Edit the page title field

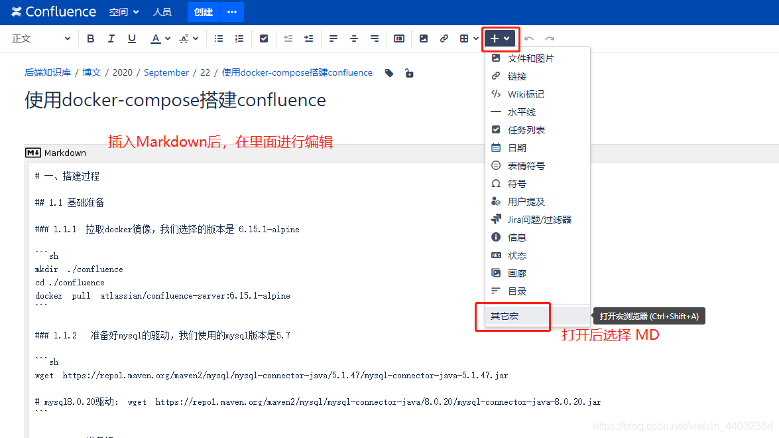pyautogui.click(x=176, y=100)
